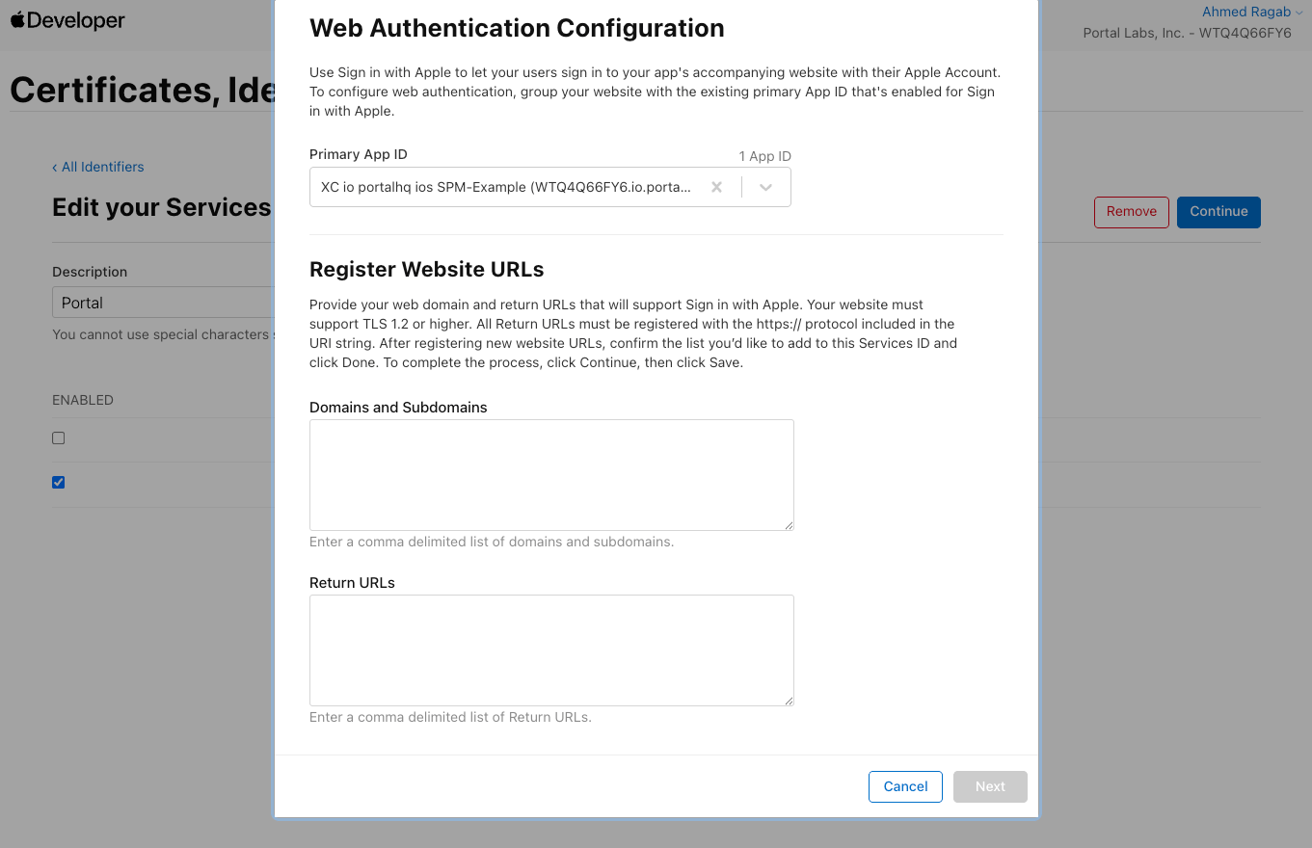The image size is (1312, 848).
Task: Select the 'Register Website URLs' heading
Action: (426, 269)
